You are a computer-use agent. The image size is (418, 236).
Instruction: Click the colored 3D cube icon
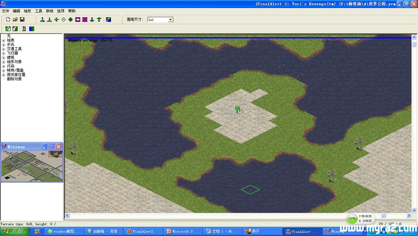109,20
